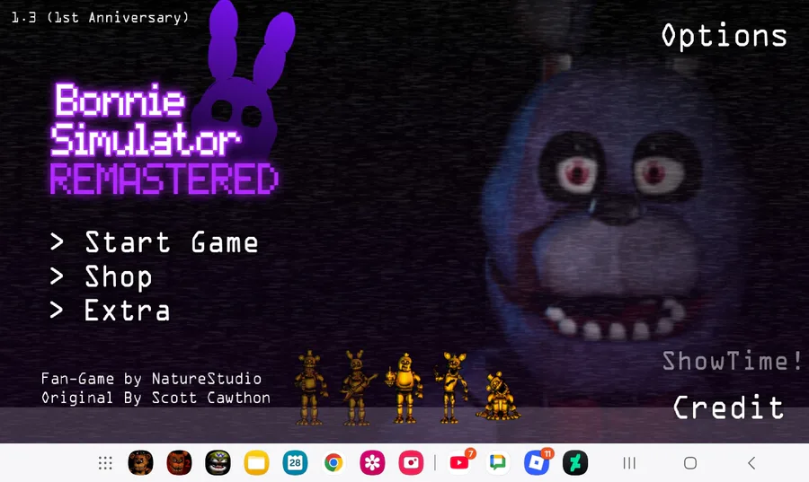
Task: Click the "1.3 (1st Anniversary)" version text
Action: pos(100,18)
